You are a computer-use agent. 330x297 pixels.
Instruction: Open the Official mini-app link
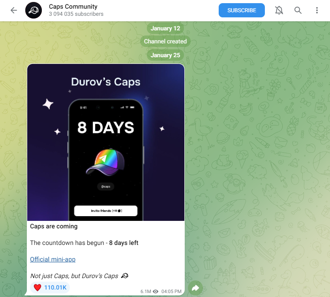coord(52,260)
